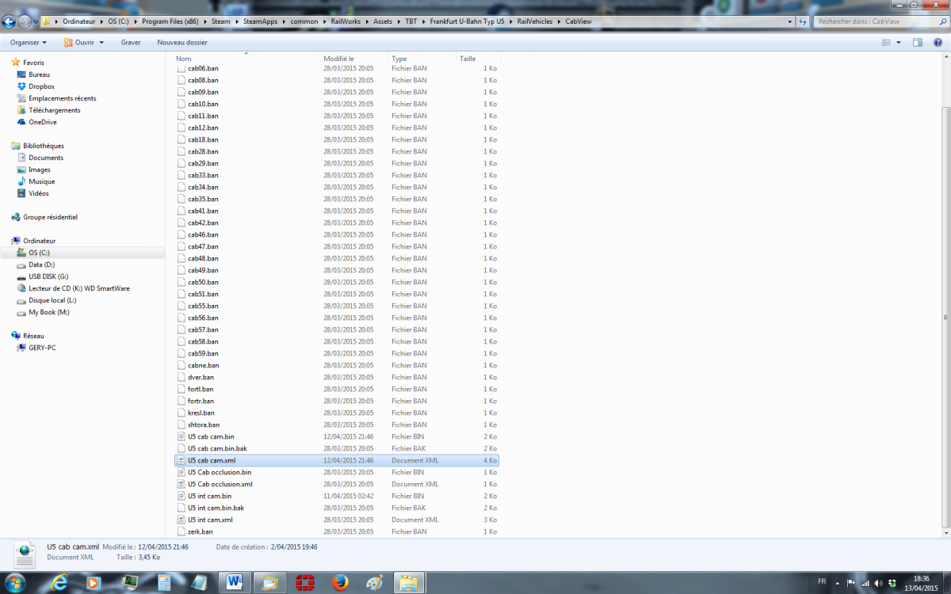The image size is (951, 594).
Task: Show hidden tray icons arrow
Action: [x=838, y=582]
